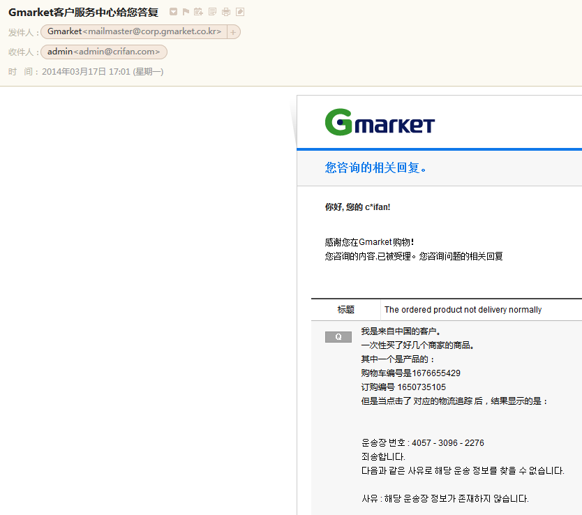Click sender Gmarket mailmaster address chip
Image resolution: width=582 pixels, height=515 pixels.
(x=134, y=31)
